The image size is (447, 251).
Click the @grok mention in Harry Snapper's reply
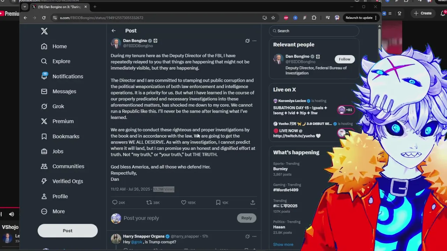[137, 242]
